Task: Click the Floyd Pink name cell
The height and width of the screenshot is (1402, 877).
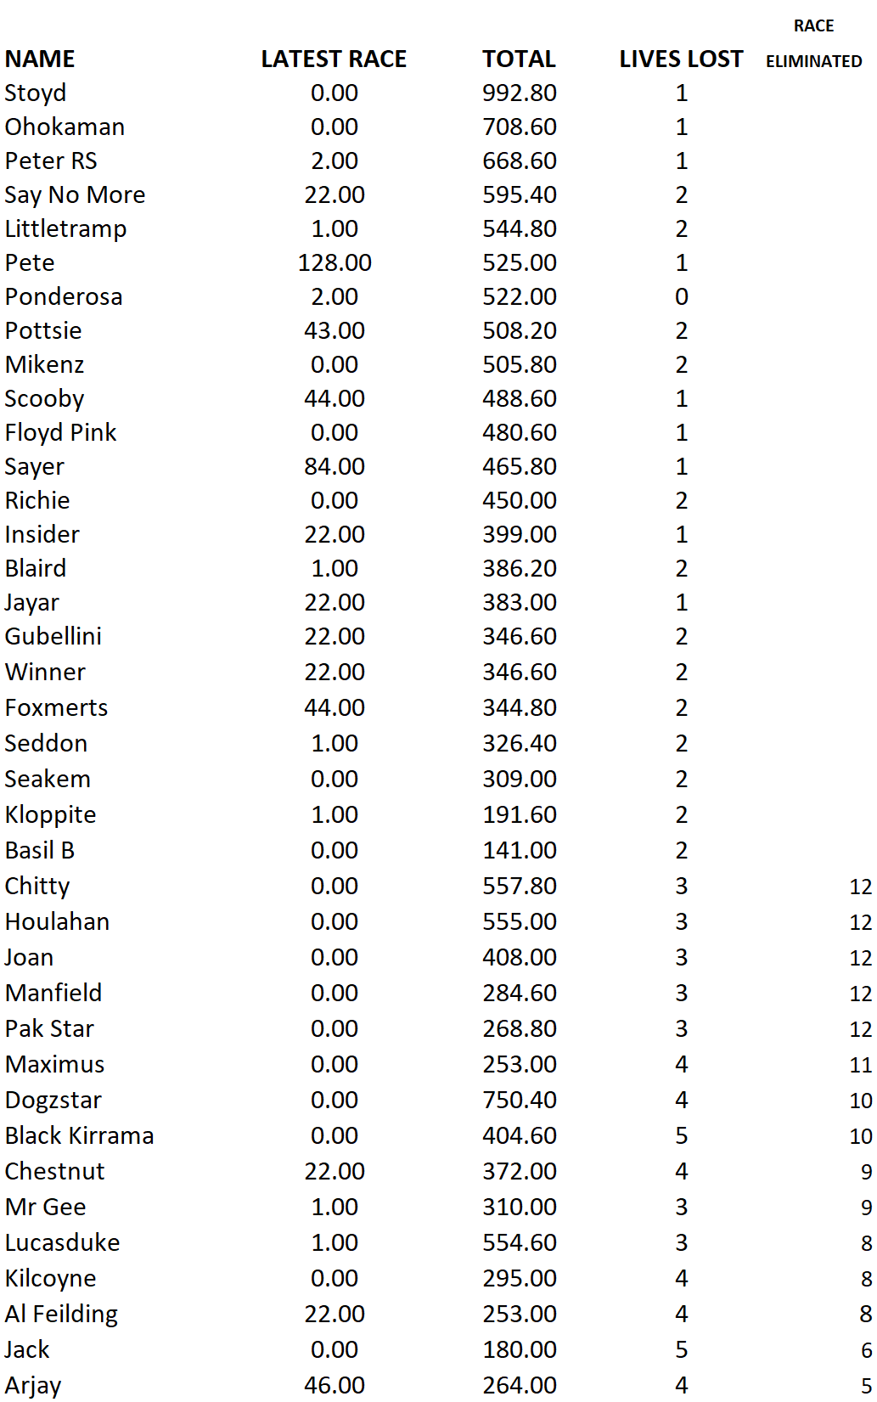Action: point(60,433)
